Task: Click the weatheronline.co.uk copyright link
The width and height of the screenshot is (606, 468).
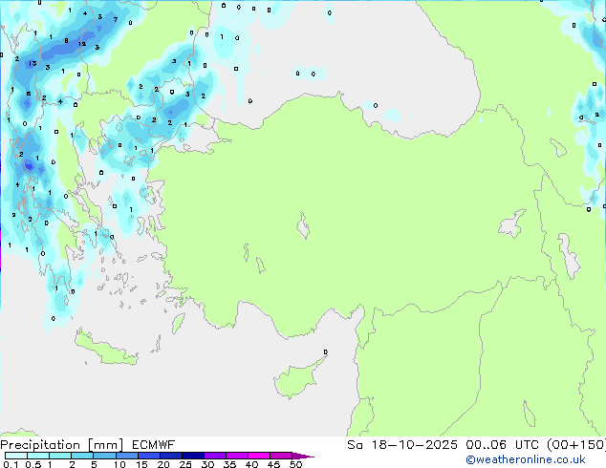Action: 525,459
